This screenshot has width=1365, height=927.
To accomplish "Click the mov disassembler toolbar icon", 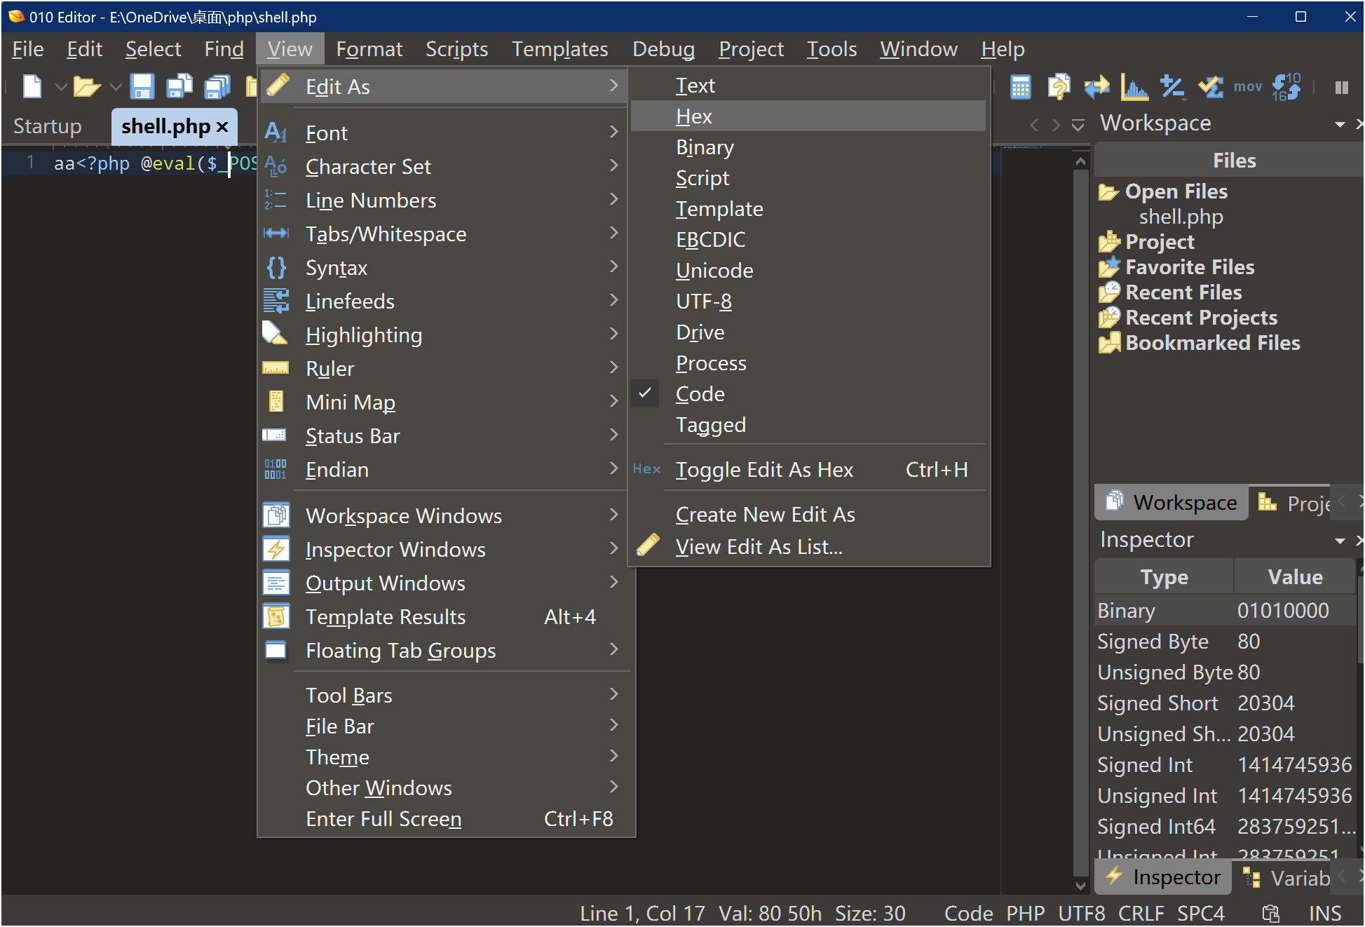I will click(x=1247, y=87).
